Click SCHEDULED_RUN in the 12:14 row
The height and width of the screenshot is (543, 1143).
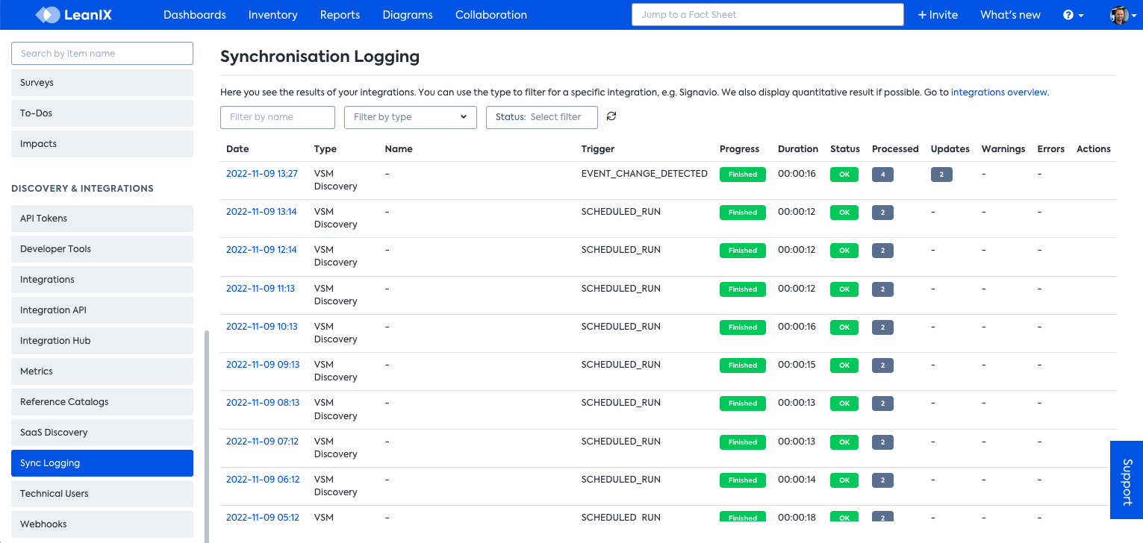tap(621, 250)
